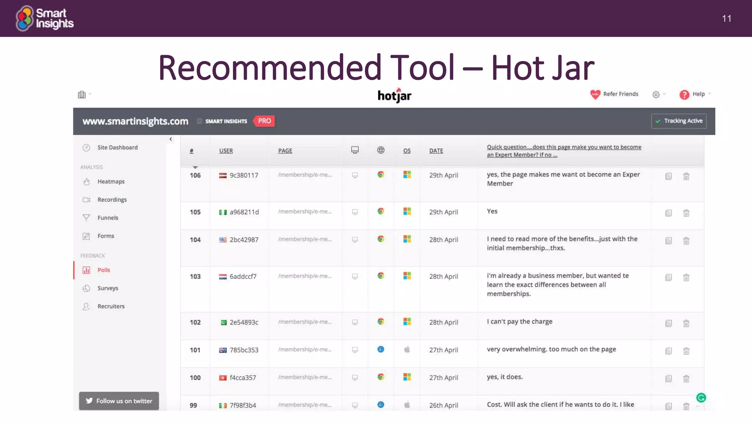Delete response row 102

(686, 323)
